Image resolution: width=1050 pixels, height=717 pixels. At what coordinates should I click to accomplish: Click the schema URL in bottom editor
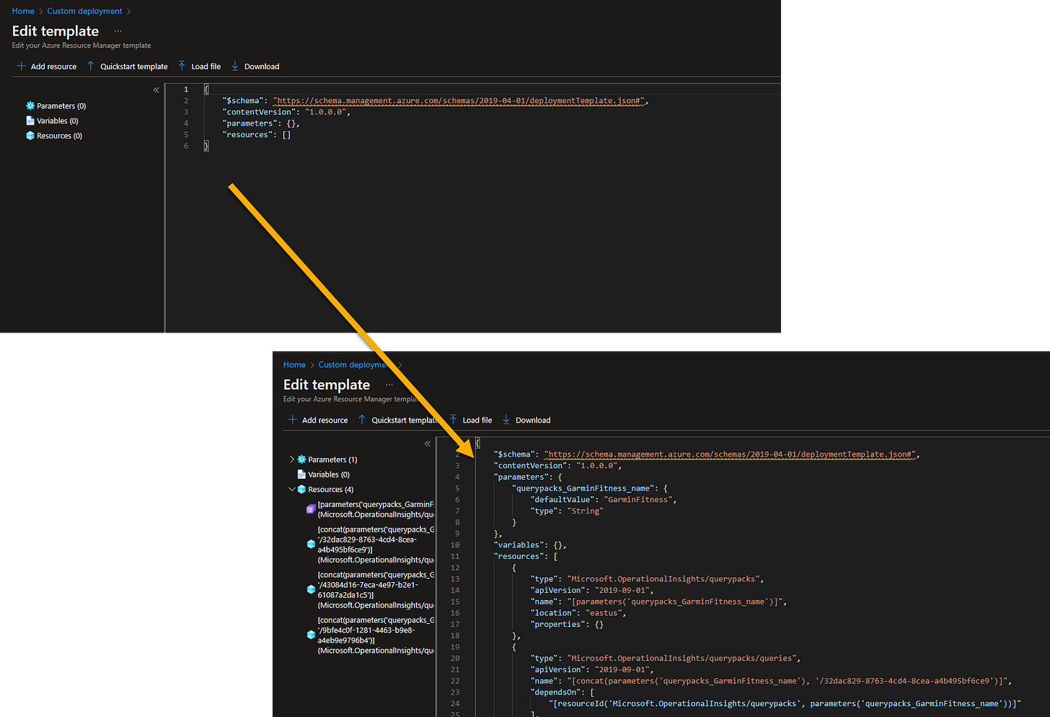click(730, 454)
